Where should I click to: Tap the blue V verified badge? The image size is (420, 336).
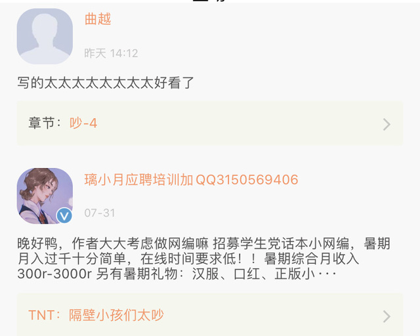64,215
